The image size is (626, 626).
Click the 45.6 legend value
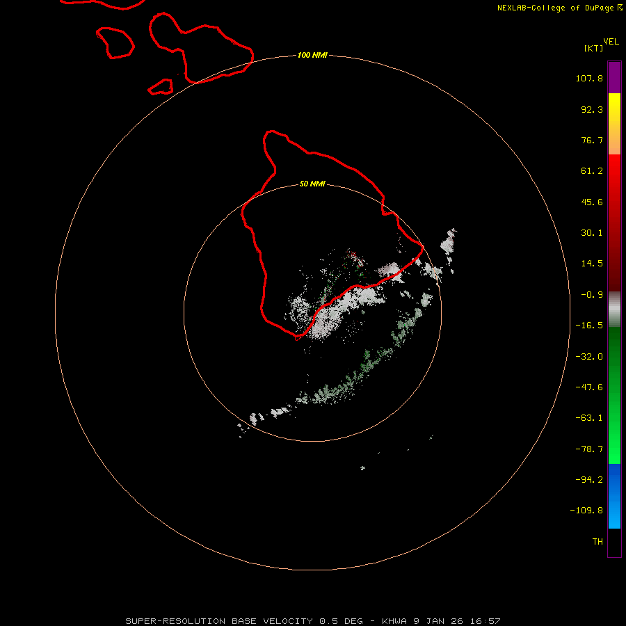[x=592, y=202]
